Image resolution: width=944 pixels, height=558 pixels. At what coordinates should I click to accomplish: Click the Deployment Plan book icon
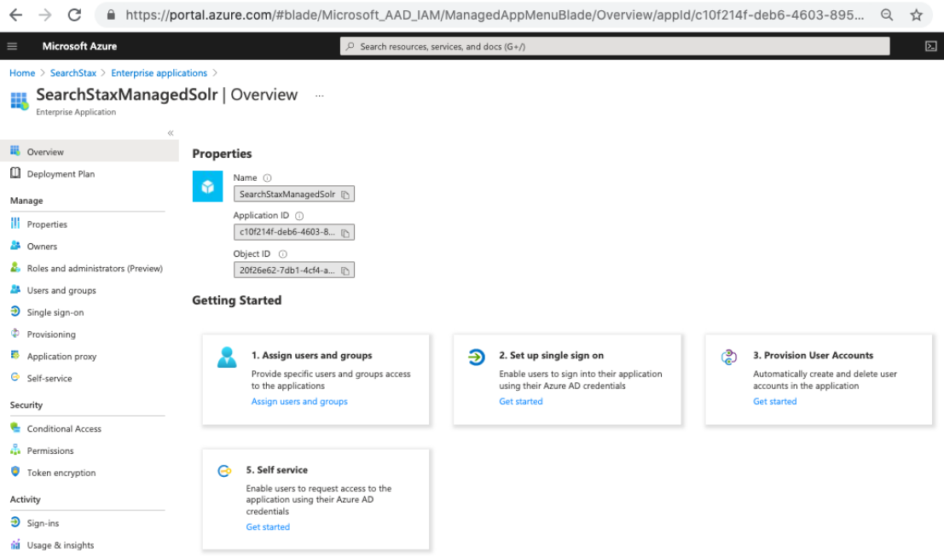[15, 173]
